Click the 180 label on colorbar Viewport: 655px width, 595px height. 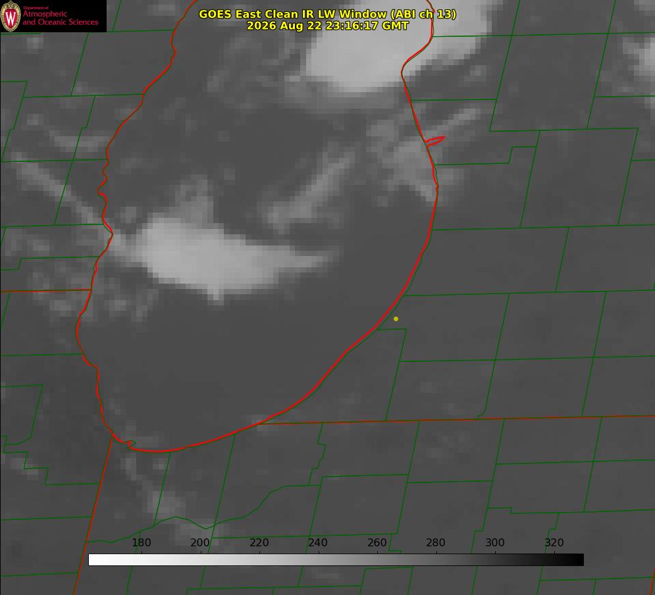point(141,542)
